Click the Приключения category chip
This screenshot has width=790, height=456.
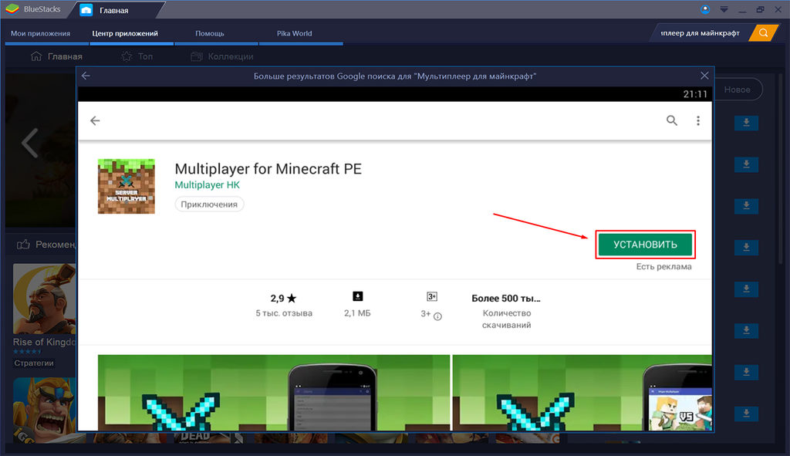click(x=209, y=204)
